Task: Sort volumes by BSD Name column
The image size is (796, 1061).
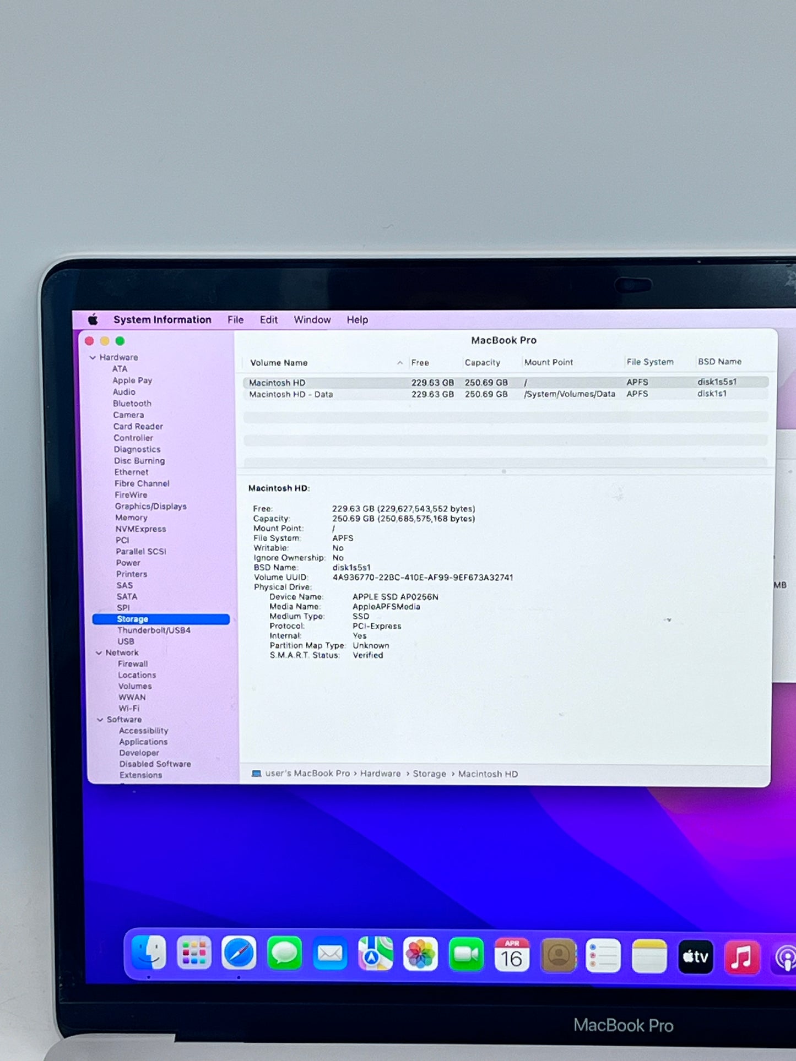Action: click(x=719, y=361)
